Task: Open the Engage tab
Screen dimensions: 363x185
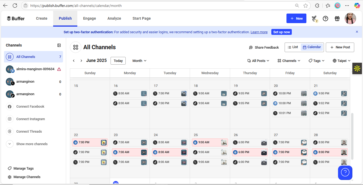Action: tap(90, 18)
